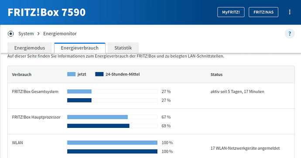
Task: Click 'jetzt' legend label
Action: pos(82,74)
